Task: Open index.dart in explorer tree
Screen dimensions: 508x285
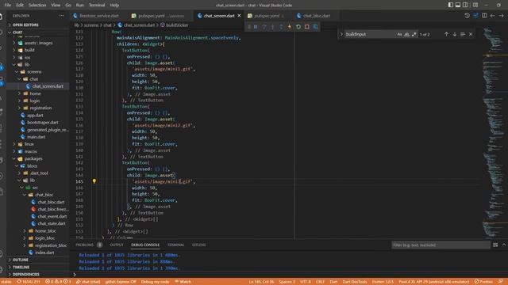Action: tap(38, 253)
